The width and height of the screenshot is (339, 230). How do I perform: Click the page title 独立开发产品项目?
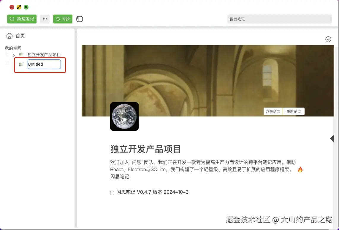click(146, 149)
